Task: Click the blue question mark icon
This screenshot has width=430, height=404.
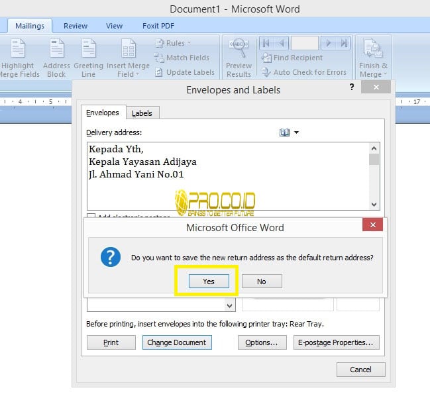Action: pos(111,257)
